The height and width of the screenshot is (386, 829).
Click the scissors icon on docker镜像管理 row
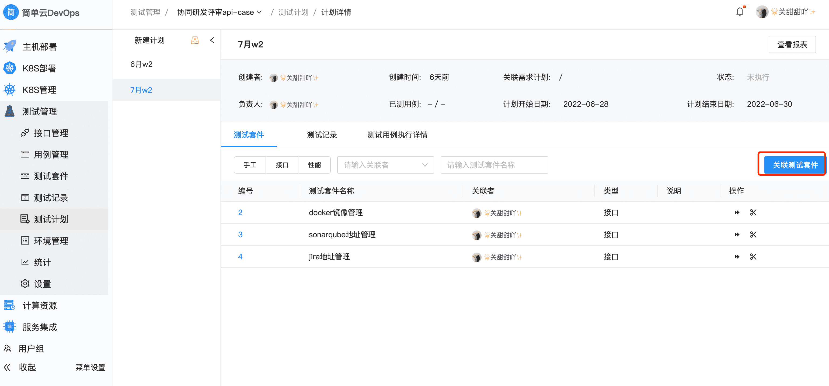click(x=753, y=212)
